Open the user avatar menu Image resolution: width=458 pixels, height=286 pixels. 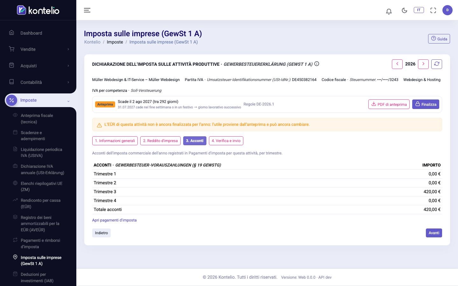click(447, 10)
